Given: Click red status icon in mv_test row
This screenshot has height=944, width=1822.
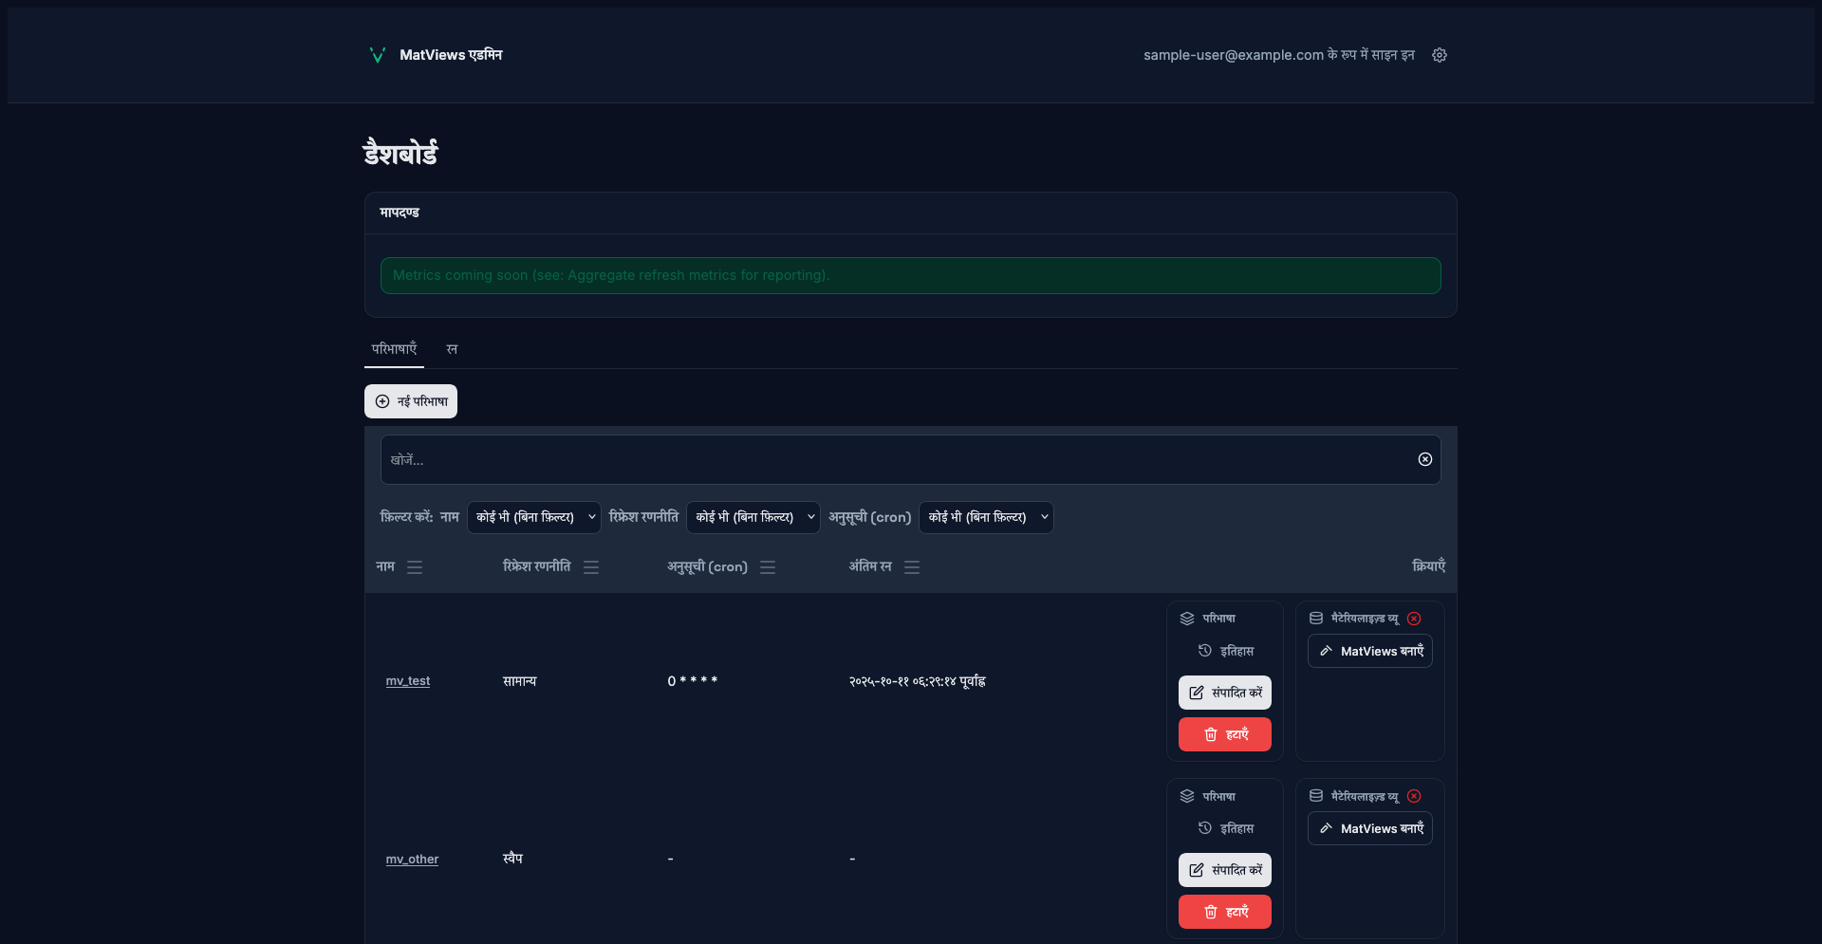Looking at the screenshot, I should click(1414, 619).
